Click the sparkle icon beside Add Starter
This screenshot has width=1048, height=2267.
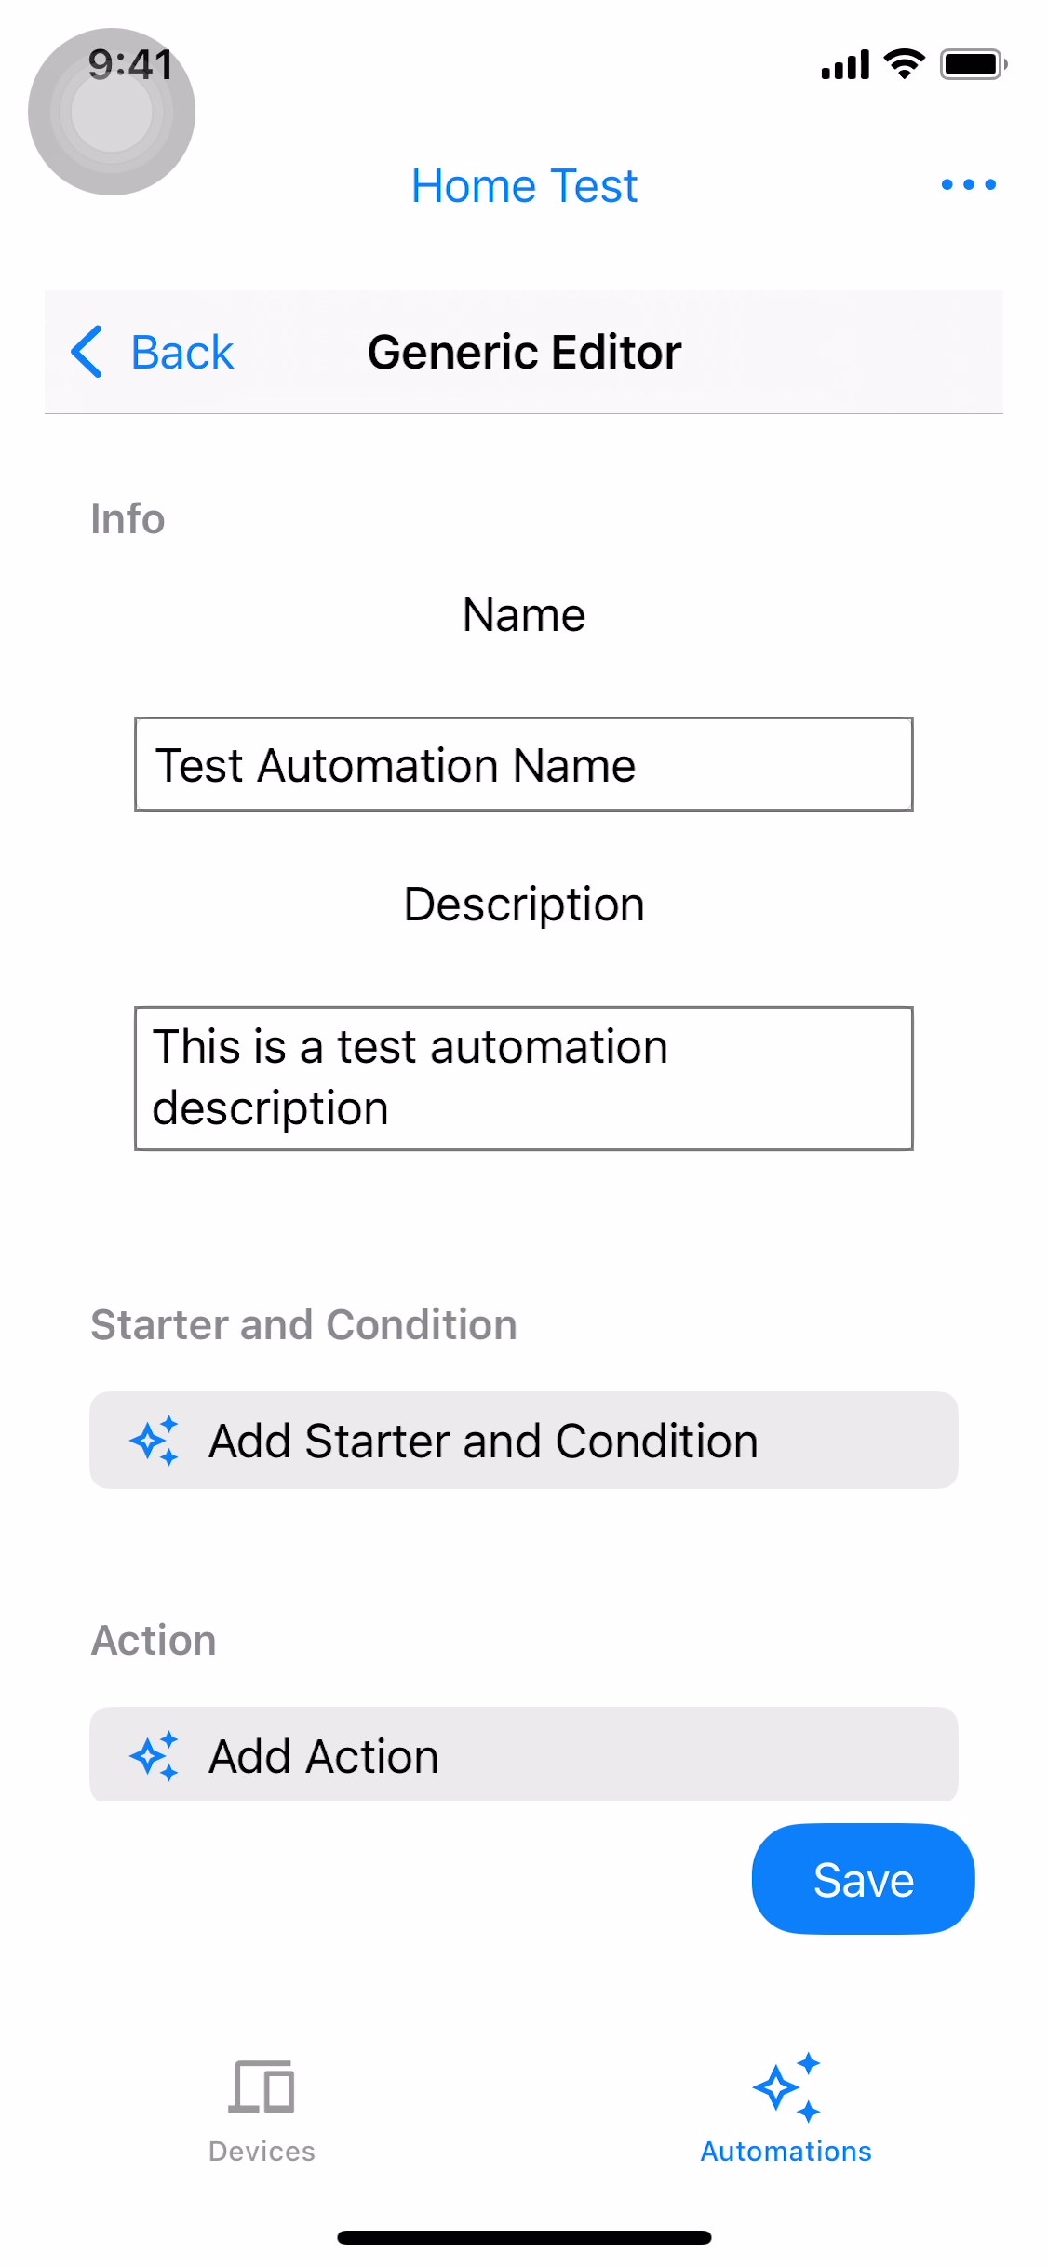coord(155,1441)
